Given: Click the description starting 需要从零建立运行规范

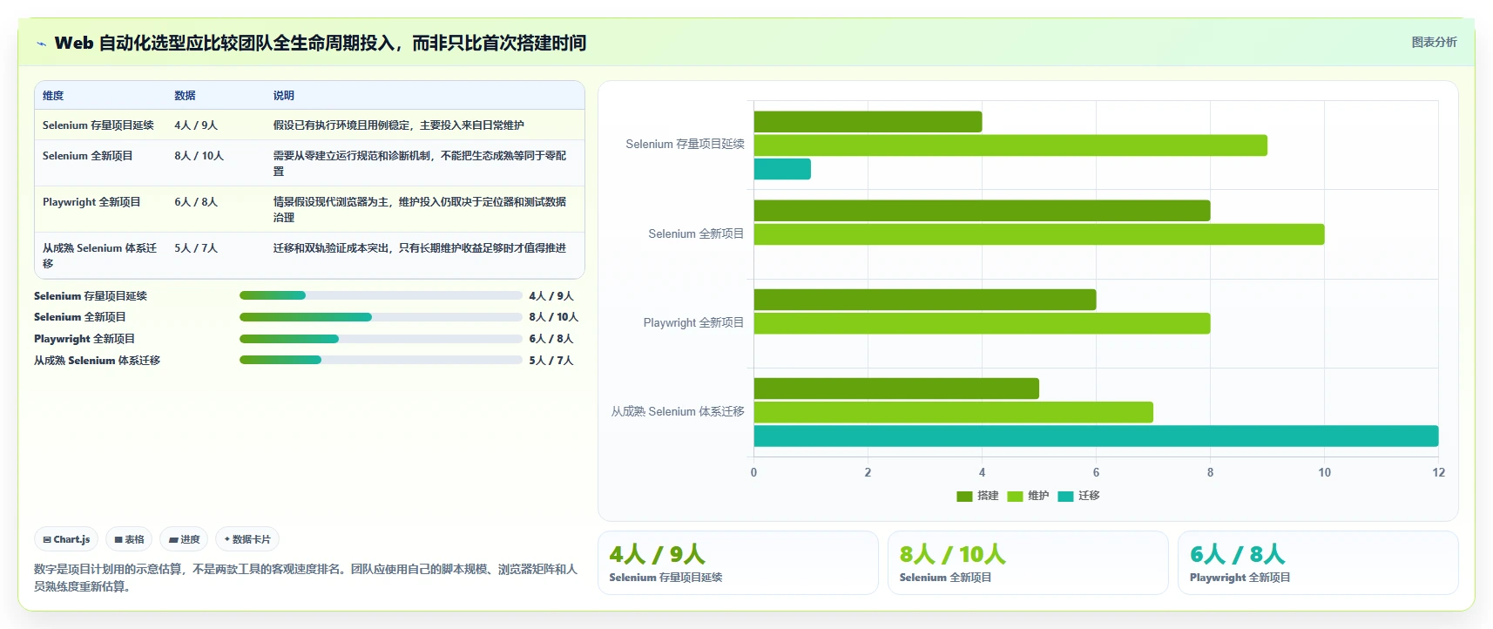Looking at the screenshot, I should (420, 164).
